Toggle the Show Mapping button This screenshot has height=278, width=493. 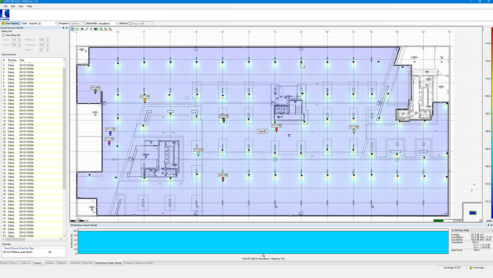point(10,23)
